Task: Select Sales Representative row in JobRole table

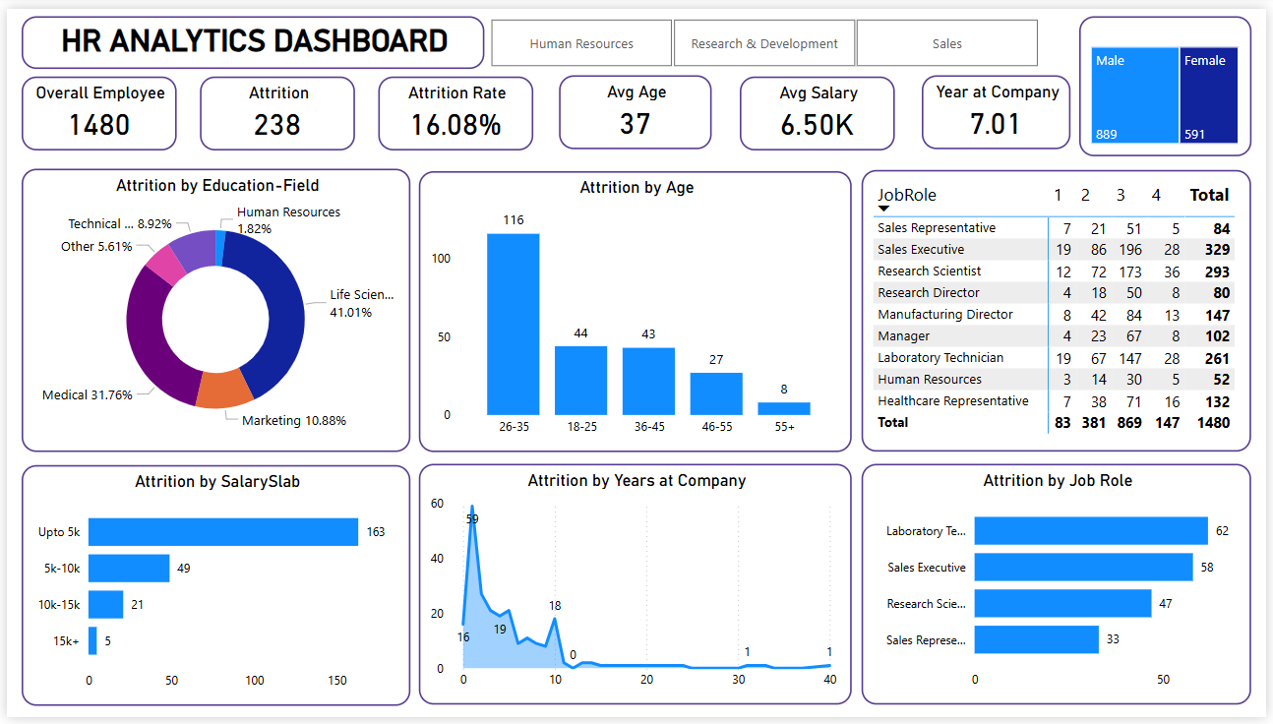Action: pyautogui.click(x=1054, y=228)
